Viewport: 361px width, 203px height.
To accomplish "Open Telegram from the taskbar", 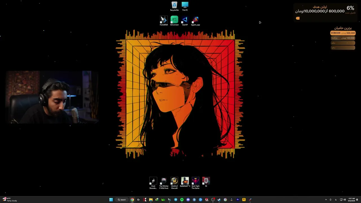I will click(176, 200).
